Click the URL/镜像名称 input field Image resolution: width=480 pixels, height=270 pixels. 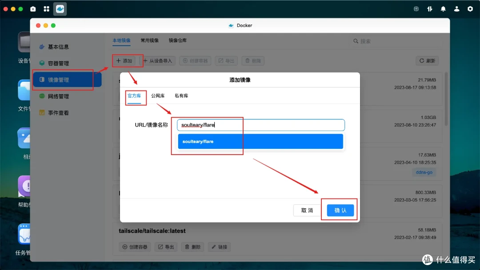(x=261, y=125)
